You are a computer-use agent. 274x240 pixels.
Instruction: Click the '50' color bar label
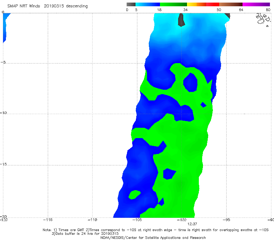(219, 10)
